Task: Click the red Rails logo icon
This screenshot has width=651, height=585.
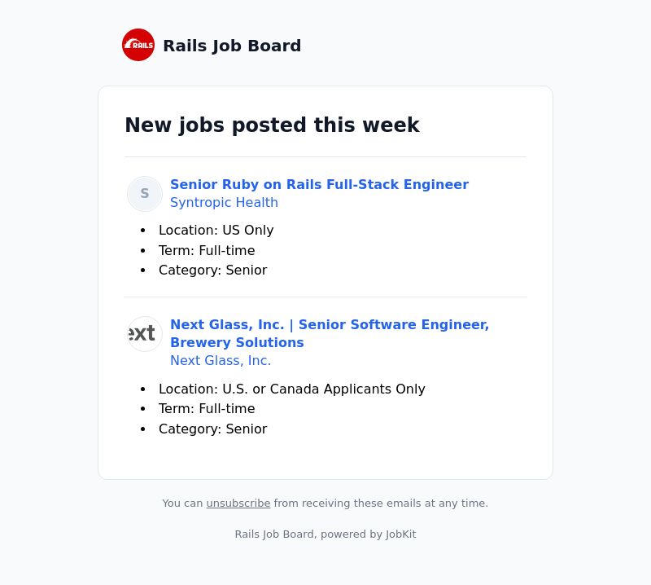Action: tap(138, 45)
